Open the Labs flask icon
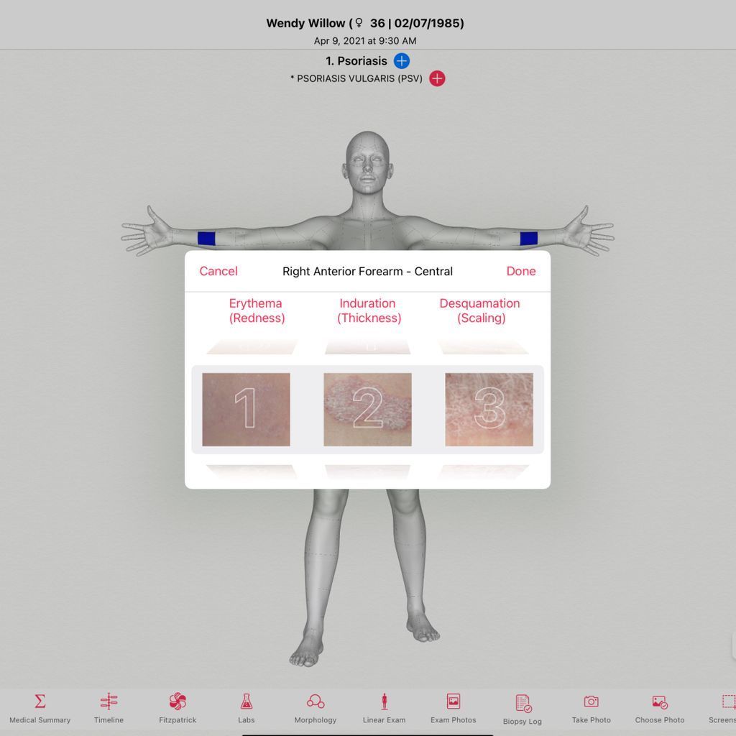736x736 pixels. (x=246, y=701)
